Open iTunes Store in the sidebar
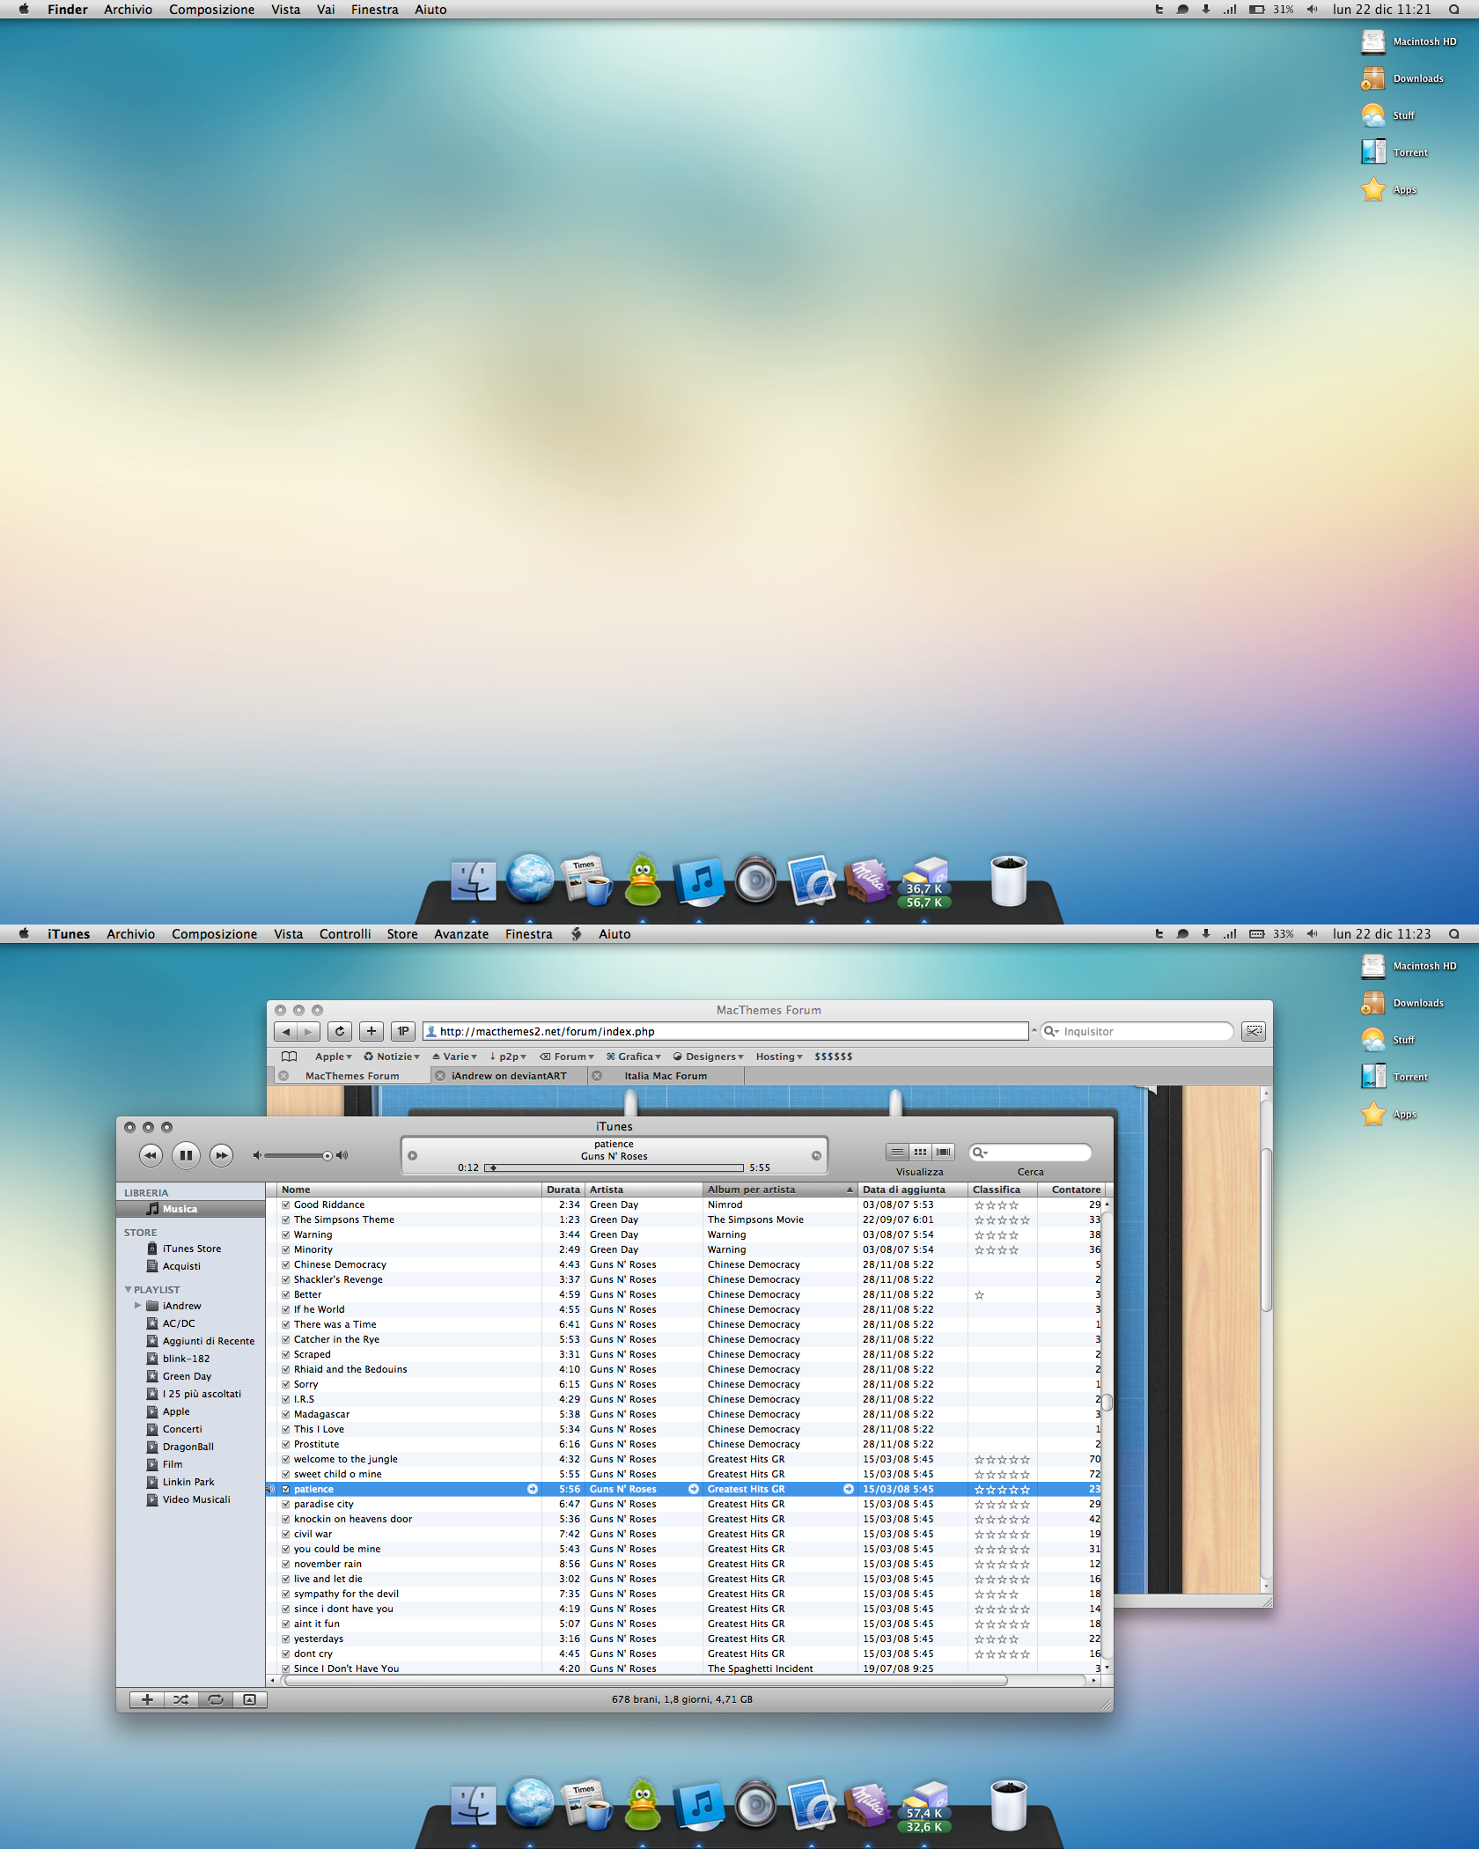This screenshot has width=1479, height=1849. click(190, 1249)
